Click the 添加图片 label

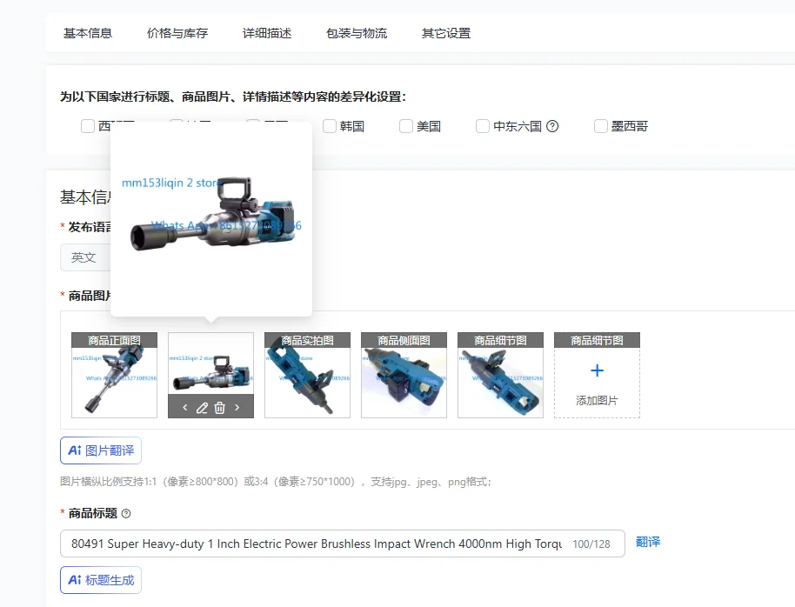(x=598, y=401)
